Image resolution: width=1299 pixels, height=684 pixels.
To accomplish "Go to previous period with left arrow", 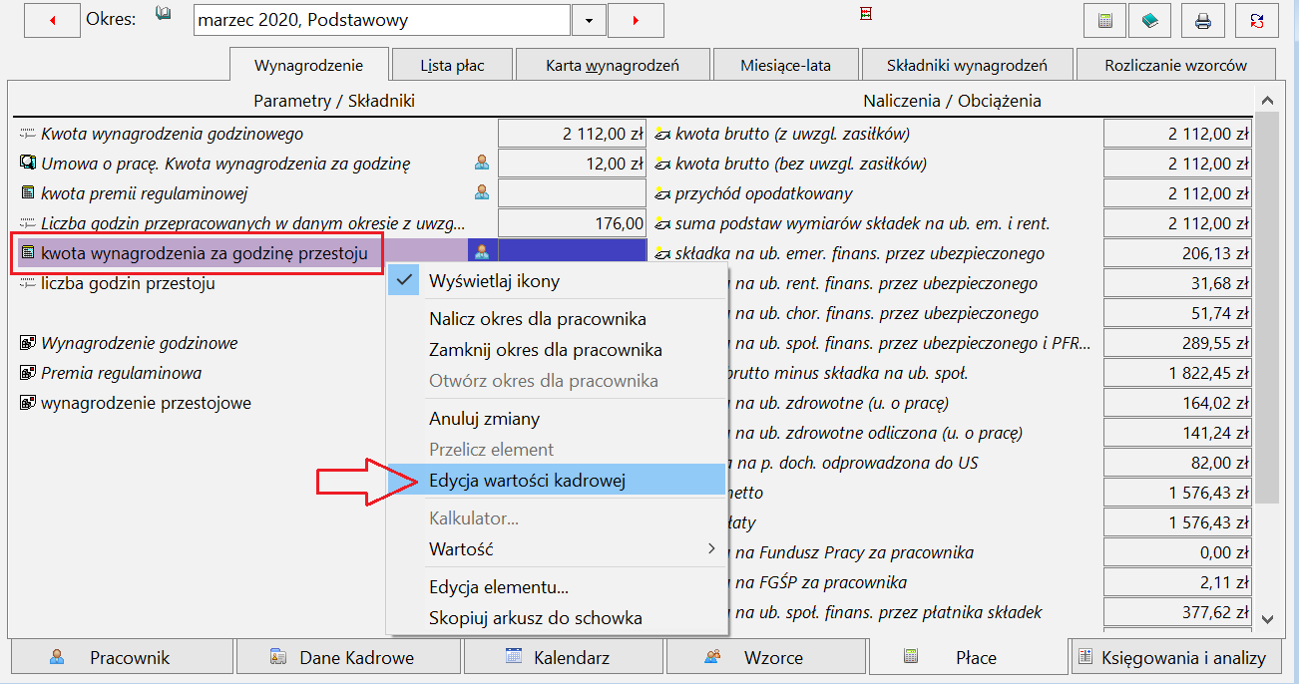I will 52,20.
